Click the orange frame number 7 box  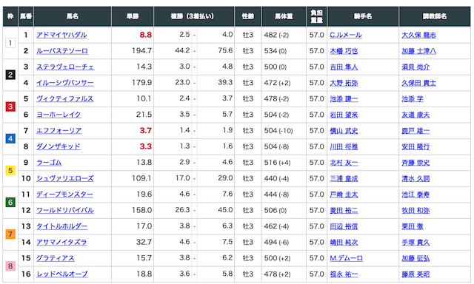tap(10, 234)
